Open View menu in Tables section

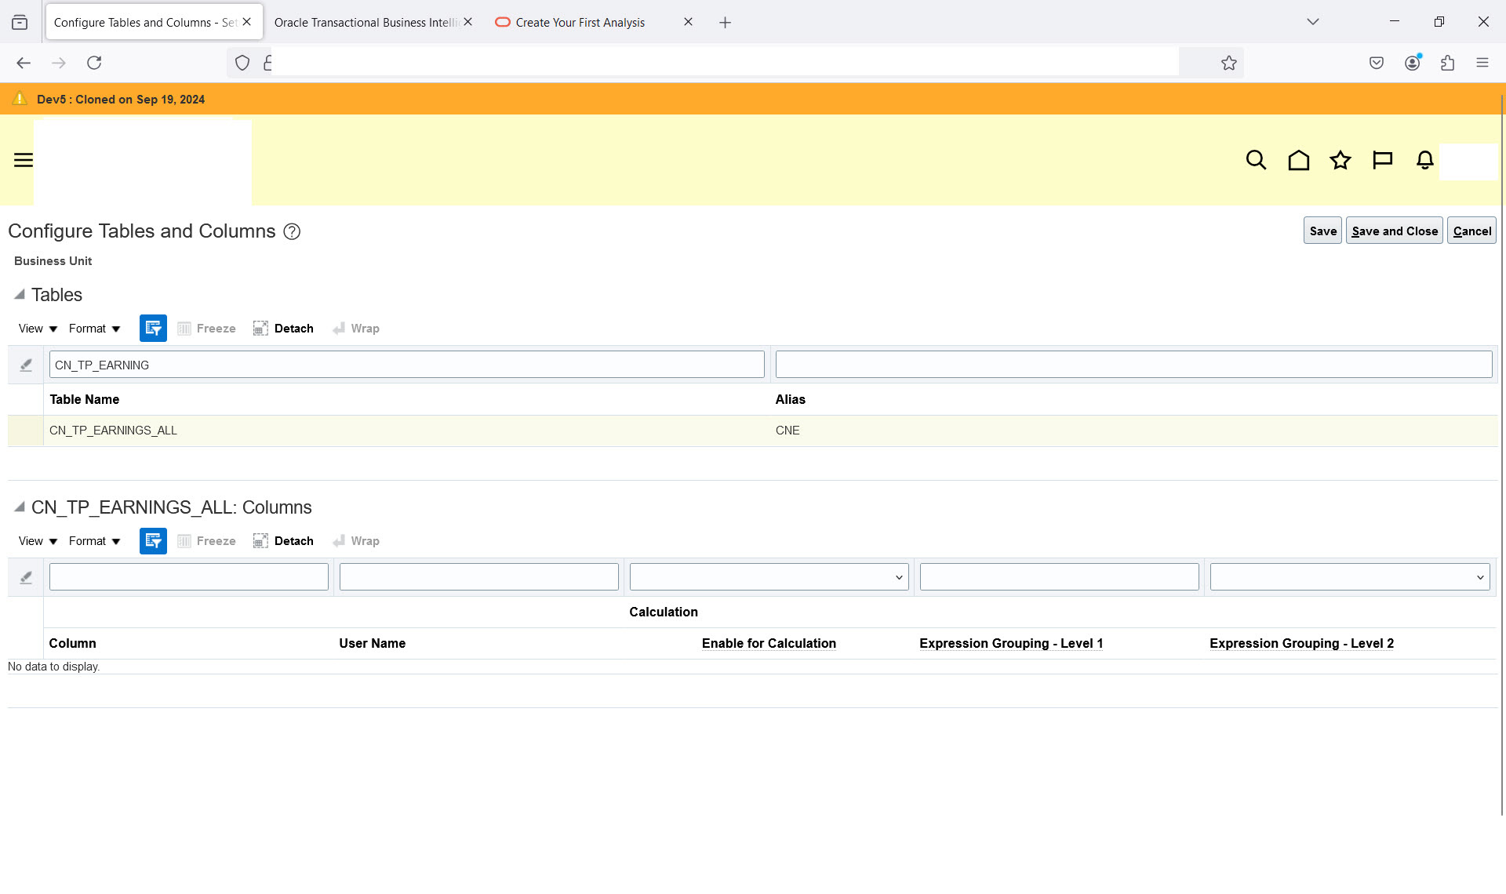(x=38, y=329)
